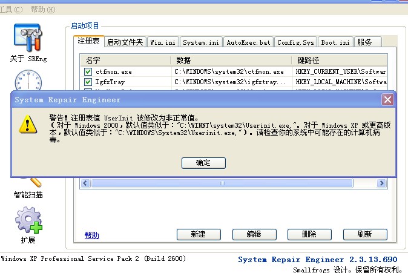Select the ctfmon.exe name entry
The image size is (408, 273).
(114, 72)
